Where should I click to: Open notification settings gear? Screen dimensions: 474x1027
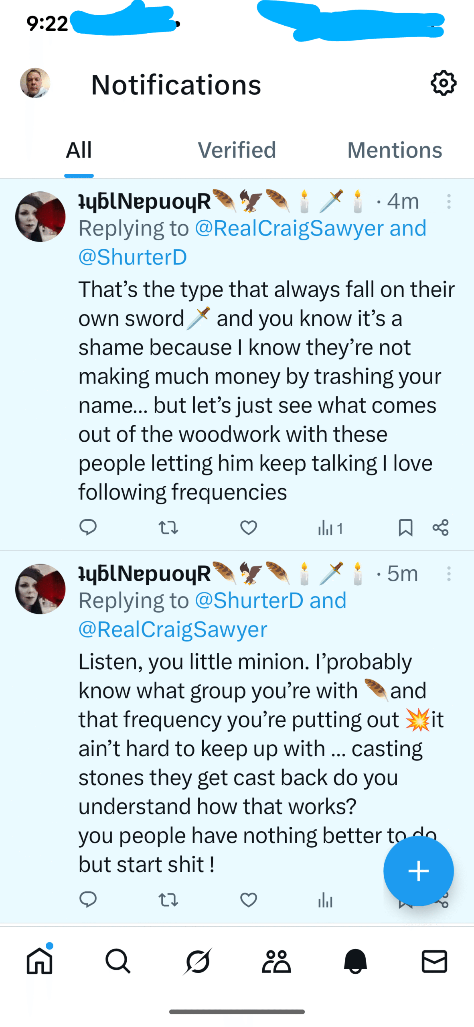[x=443, y=83]
